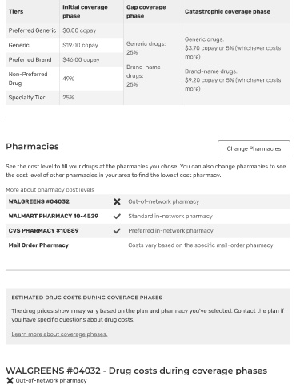
Task: Click the X icon under Walgreens drug costs heading
Action: (10, 380)
